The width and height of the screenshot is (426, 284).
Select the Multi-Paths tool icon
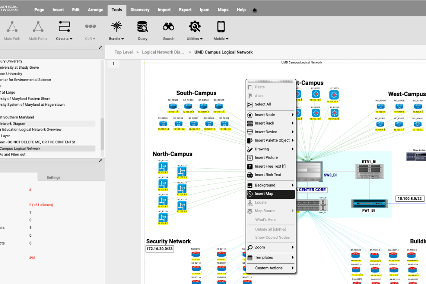[38, 27]
